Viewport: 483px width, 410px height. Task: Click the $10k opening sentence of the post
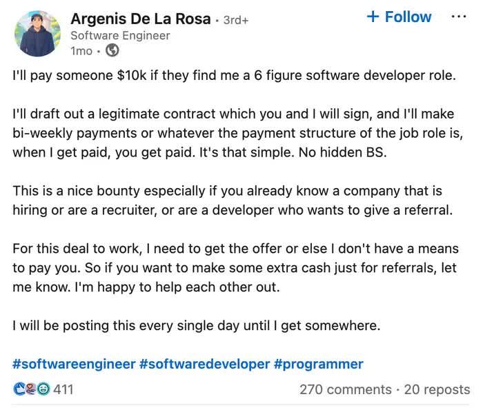click(234, 76)
